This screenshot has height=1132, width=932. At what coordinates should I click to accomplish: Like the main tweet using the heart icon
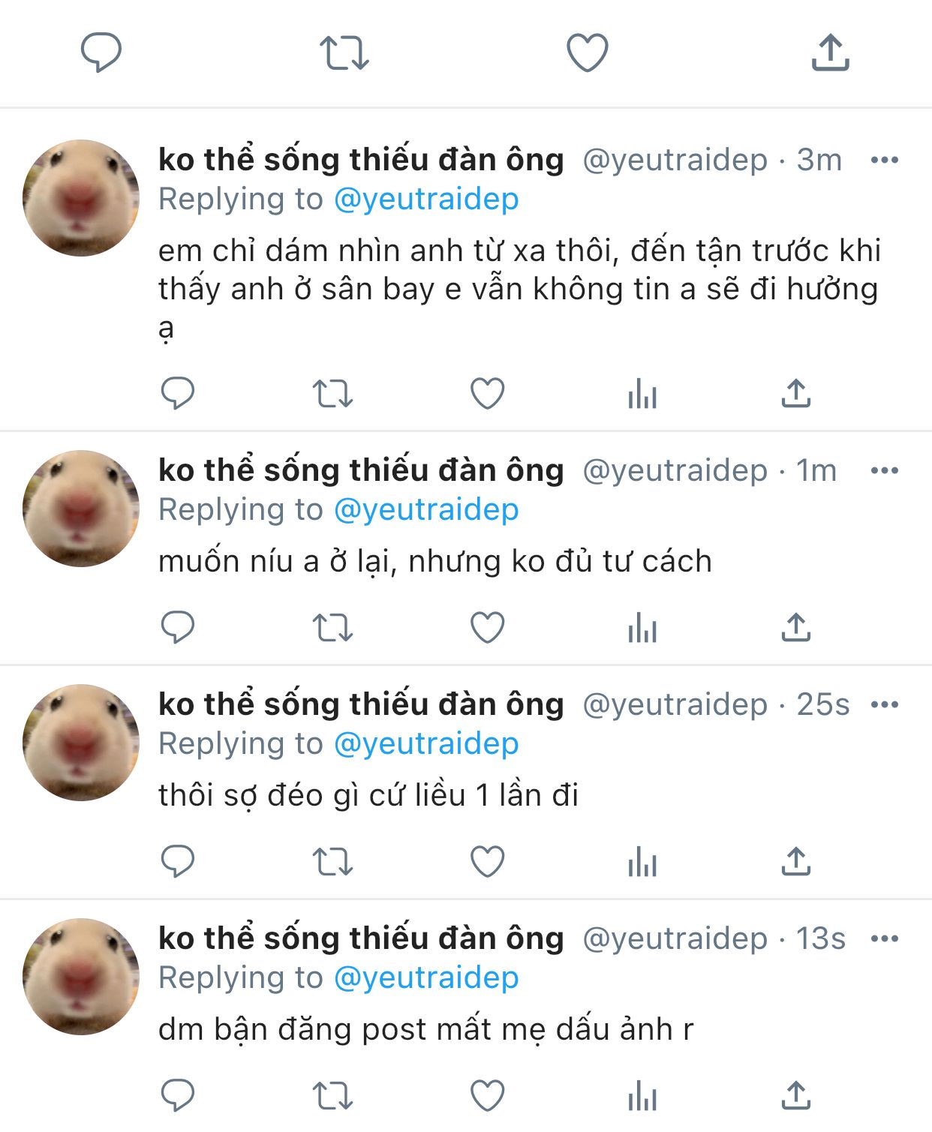587,53
